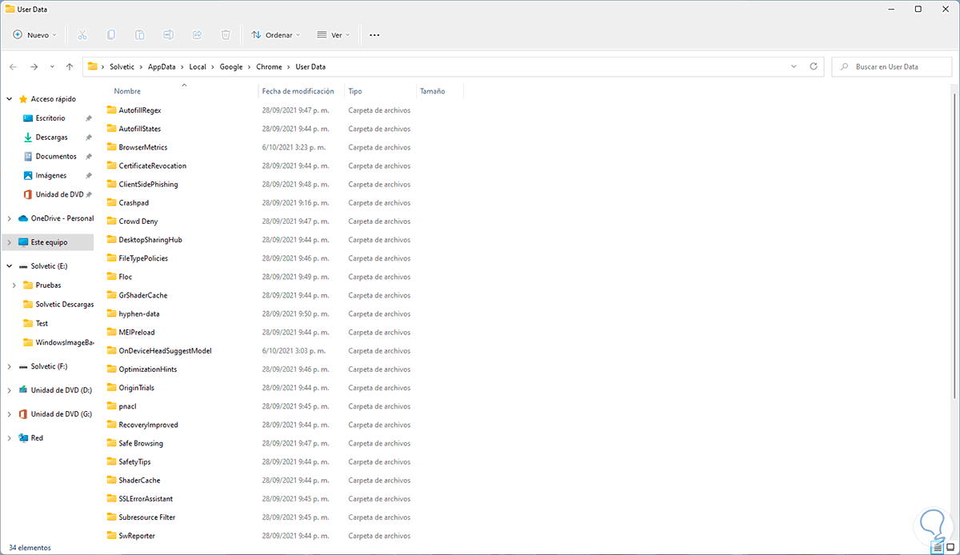Viewport: 960px width, 555px height.
Task: Go up one folder level arrow
Action: point(70,66)
